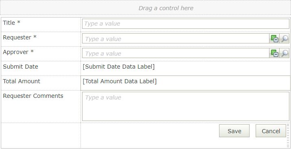This screenshot has width=291, height=149.
Task: Focus the Approver value field
Action: (x=176, y=53)
